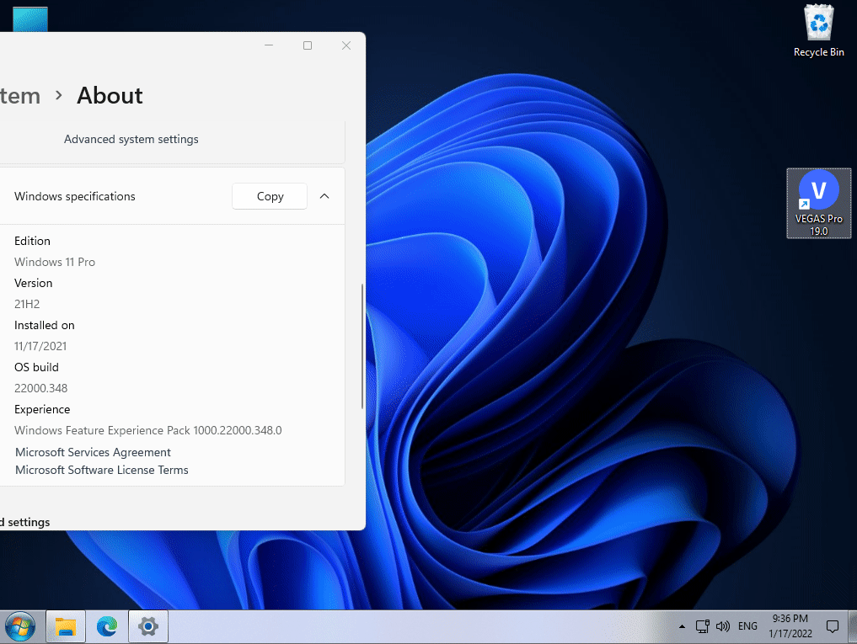Open the notification center icon
857x644 pixels.
tap(833, 626)
